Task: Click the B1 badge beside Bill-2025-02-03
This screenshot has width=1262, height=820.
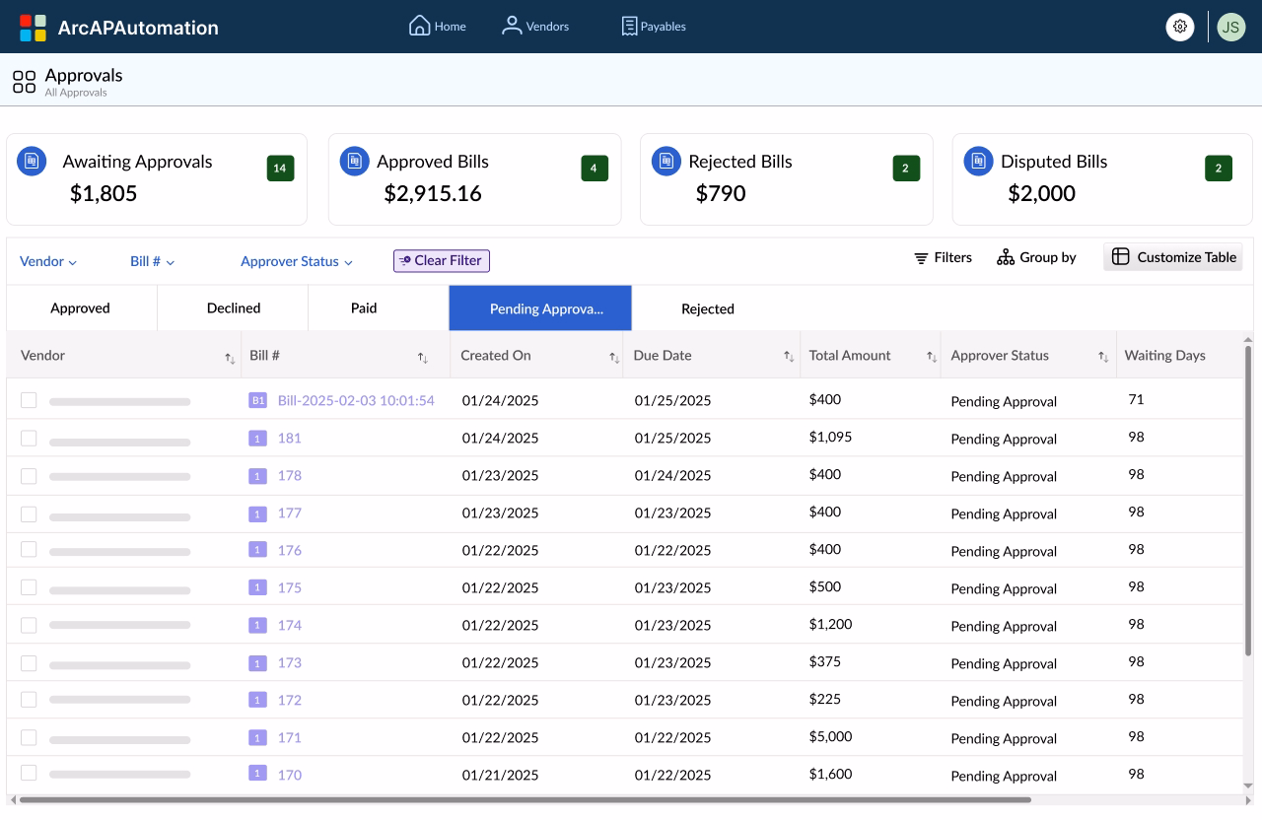Action: coord(257,400)
